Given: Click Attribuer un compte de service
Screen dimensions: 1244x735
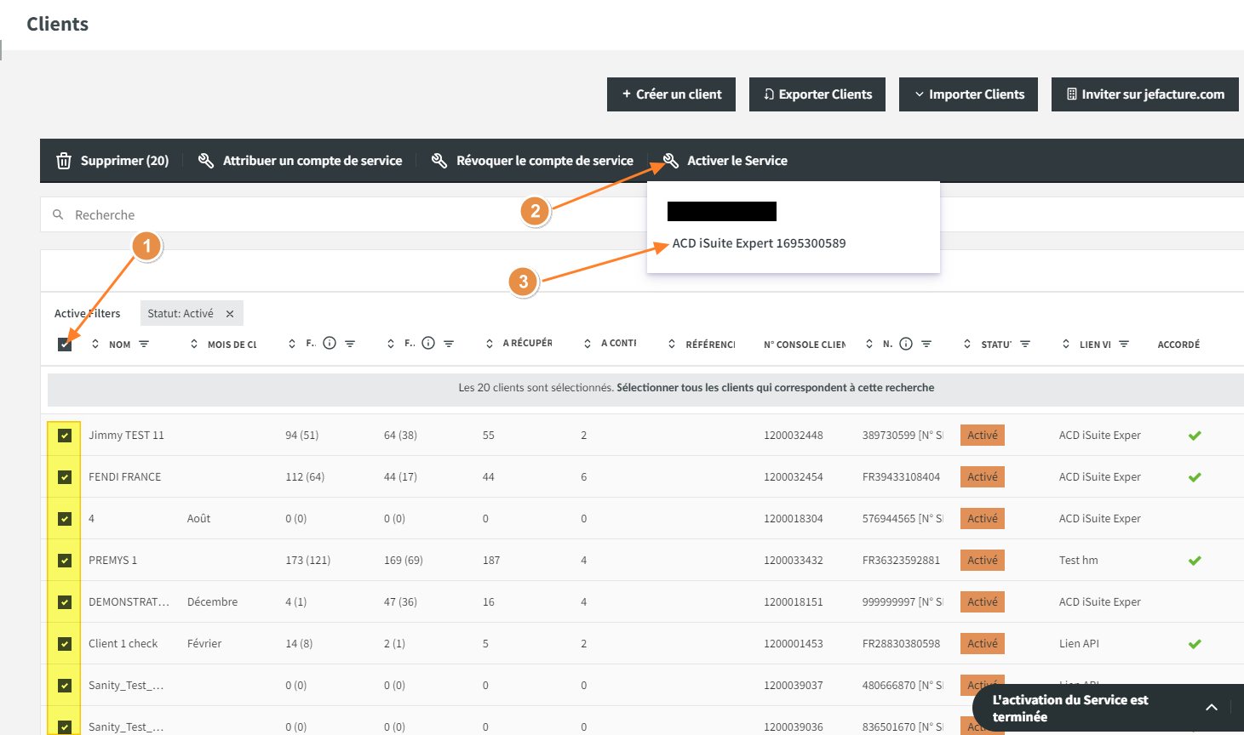Looking at the screenshot, I should point(301,161).
